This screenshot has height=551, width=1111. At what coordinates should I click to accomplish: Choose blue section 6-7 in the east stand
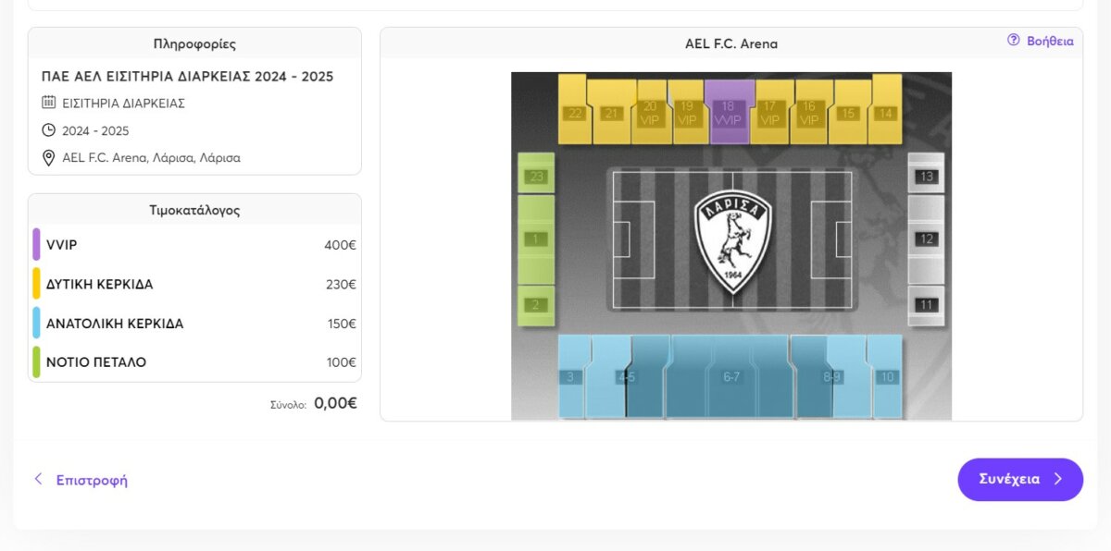coord(730,377)
